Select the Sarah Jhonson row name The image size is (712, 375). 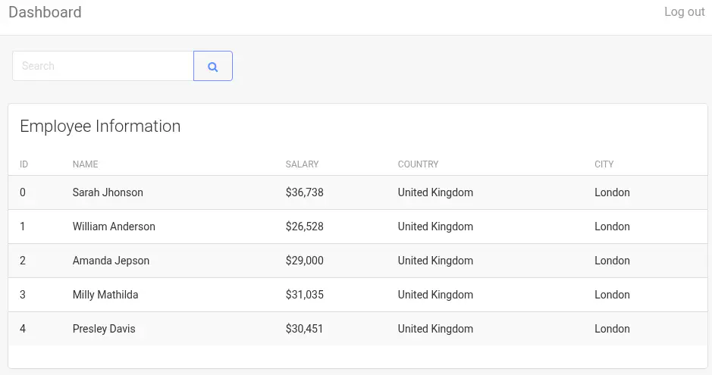tap(108, 192)
